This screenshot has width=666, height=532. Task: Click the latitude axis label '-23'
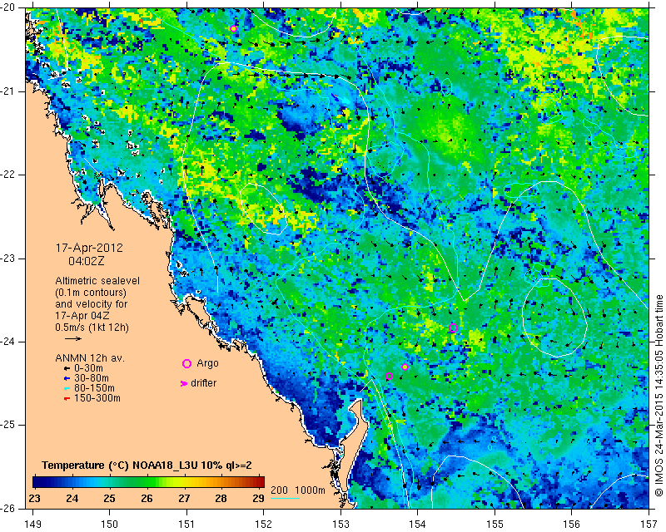8,259
